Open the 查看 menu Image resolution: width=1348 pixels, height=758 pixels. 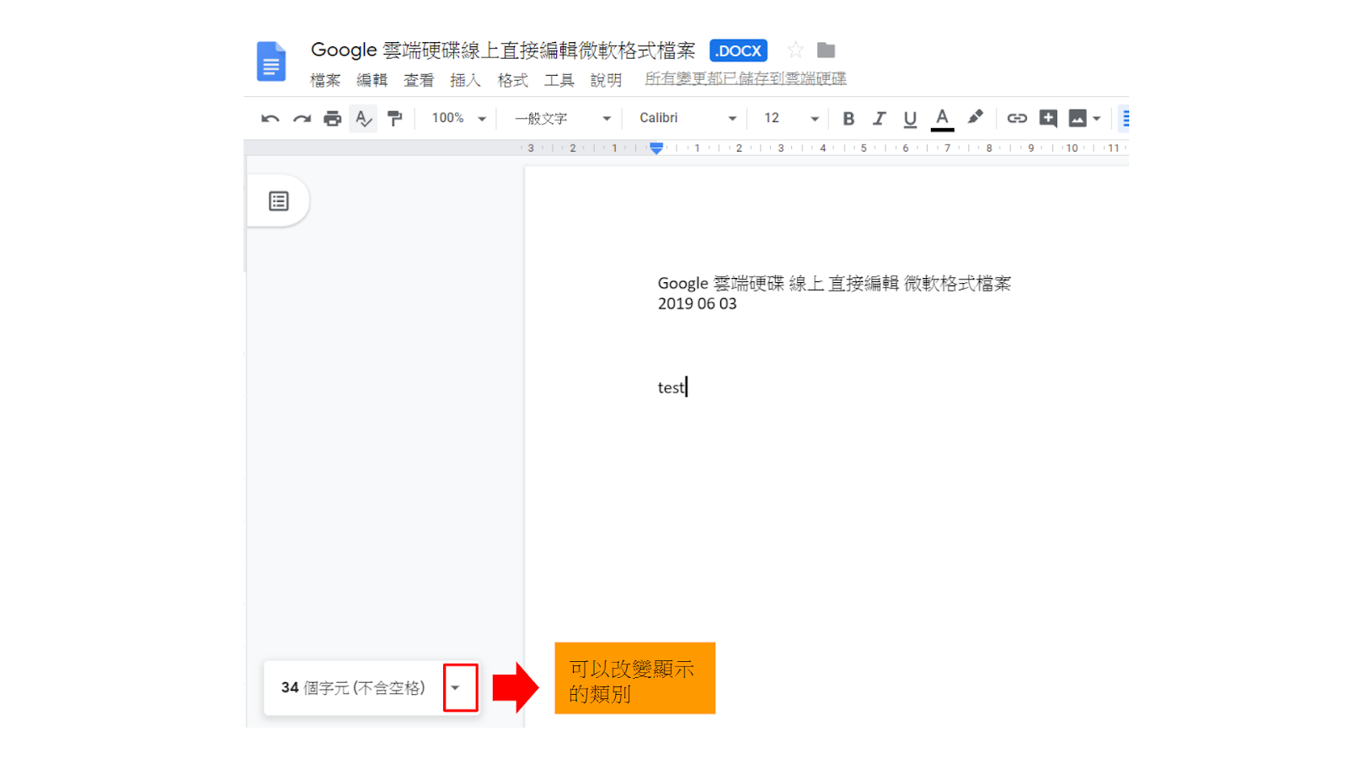(419, 81)
